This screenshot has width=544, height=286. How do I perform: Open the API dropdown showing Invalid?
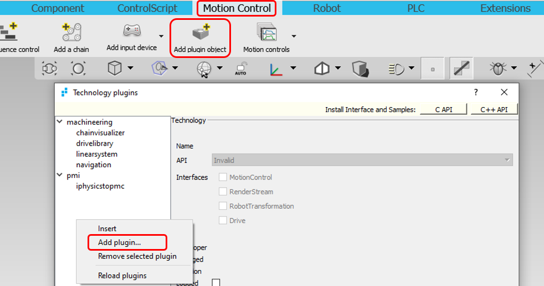(362, 160)
